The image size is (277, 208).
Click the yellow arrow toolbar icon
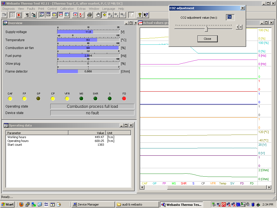point(104,15)
